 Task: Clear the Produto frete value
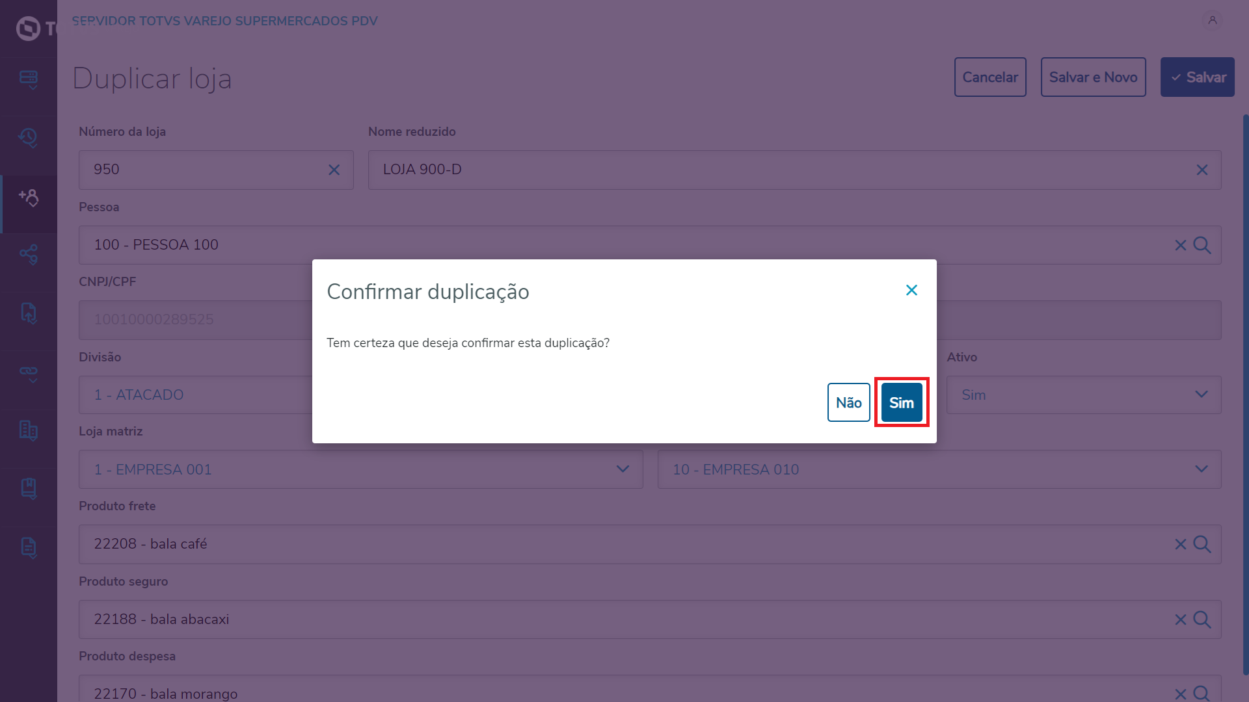[x=1180, y=544]
